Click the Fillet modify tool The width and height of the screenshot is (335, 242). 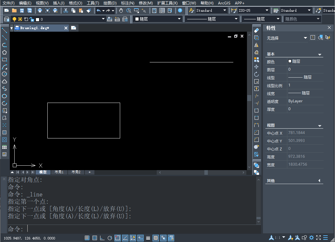coord(256,140)
